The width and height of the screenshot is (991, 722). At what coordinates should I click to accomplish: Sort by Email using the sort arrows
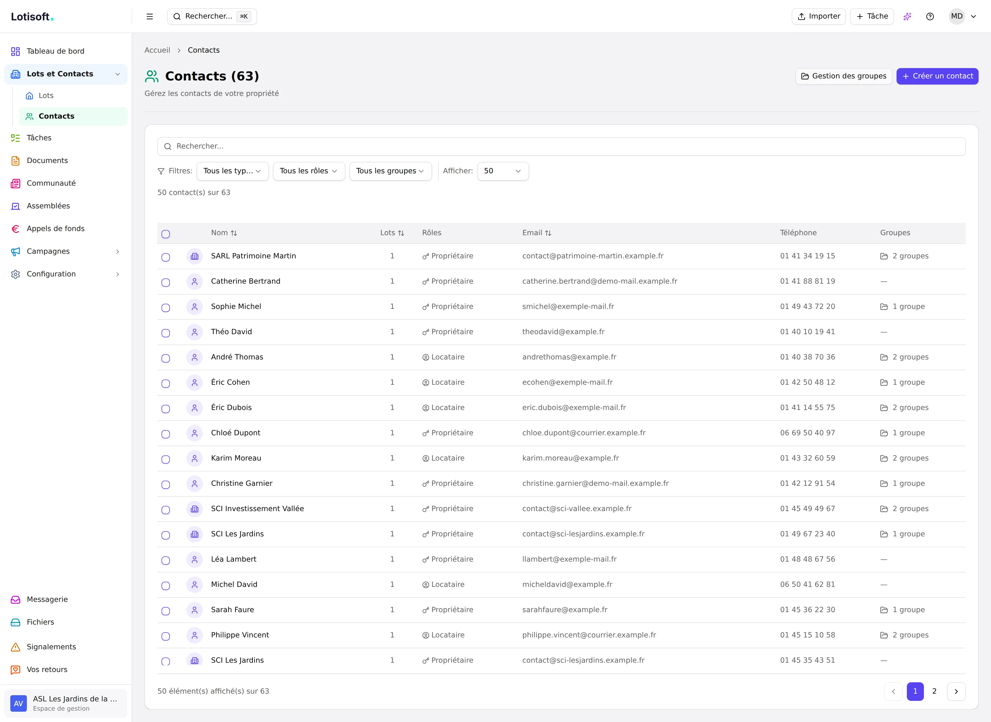(x=548, y=233)
